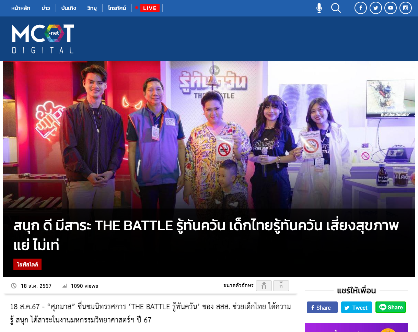Open the วิทยุ menu item
This screenshot has width=418, height=332.
point(92,8)
